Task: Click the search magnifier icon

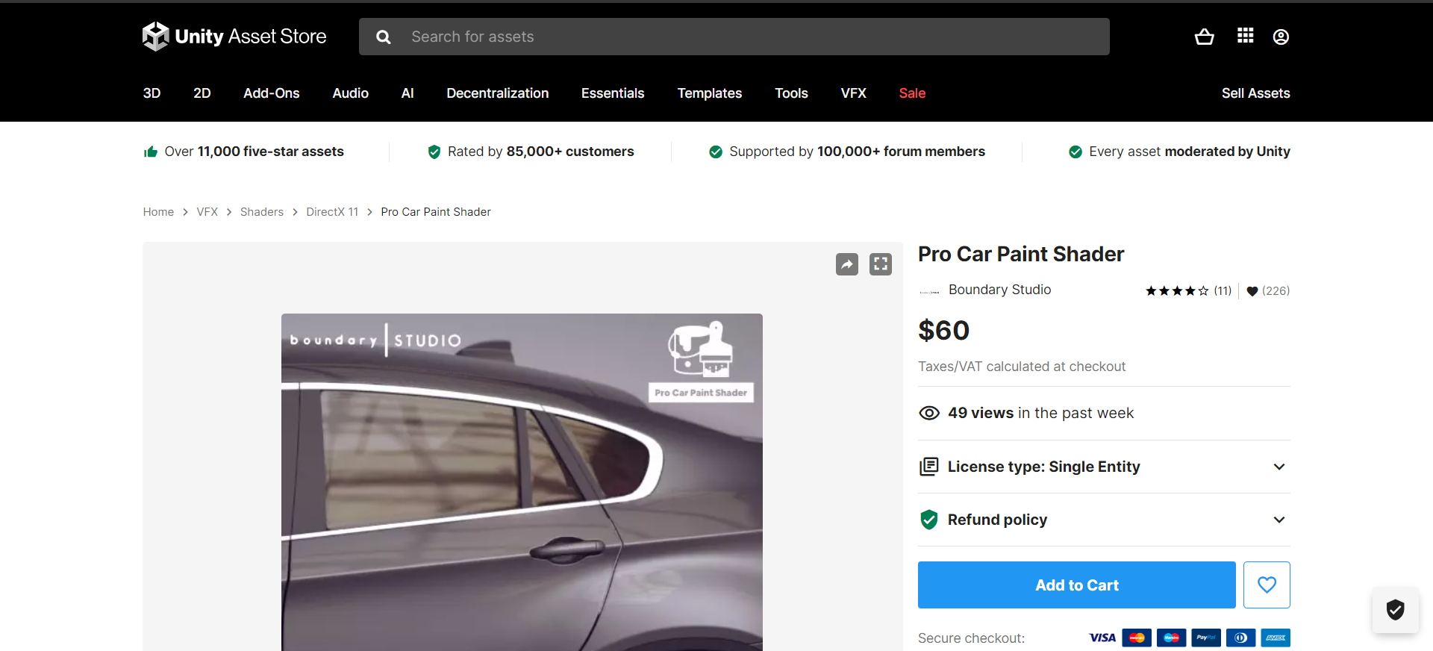Action: (x=384, y=37)
